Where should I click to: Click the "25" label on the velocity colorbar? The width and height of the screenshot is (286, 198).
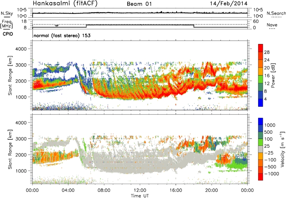point(267,146)
